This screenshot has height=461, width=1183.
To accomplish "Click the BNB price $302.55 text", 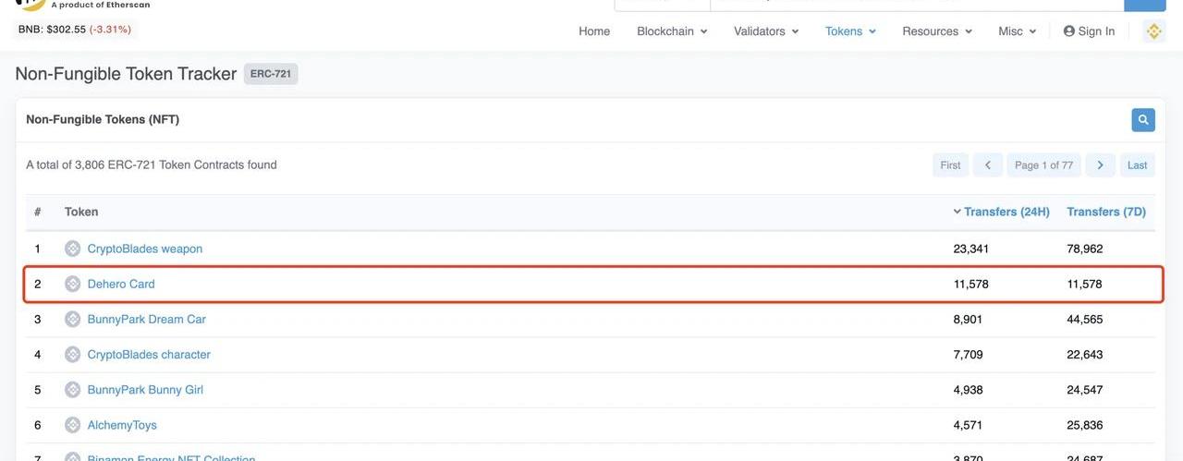I will tap(52, 30).
